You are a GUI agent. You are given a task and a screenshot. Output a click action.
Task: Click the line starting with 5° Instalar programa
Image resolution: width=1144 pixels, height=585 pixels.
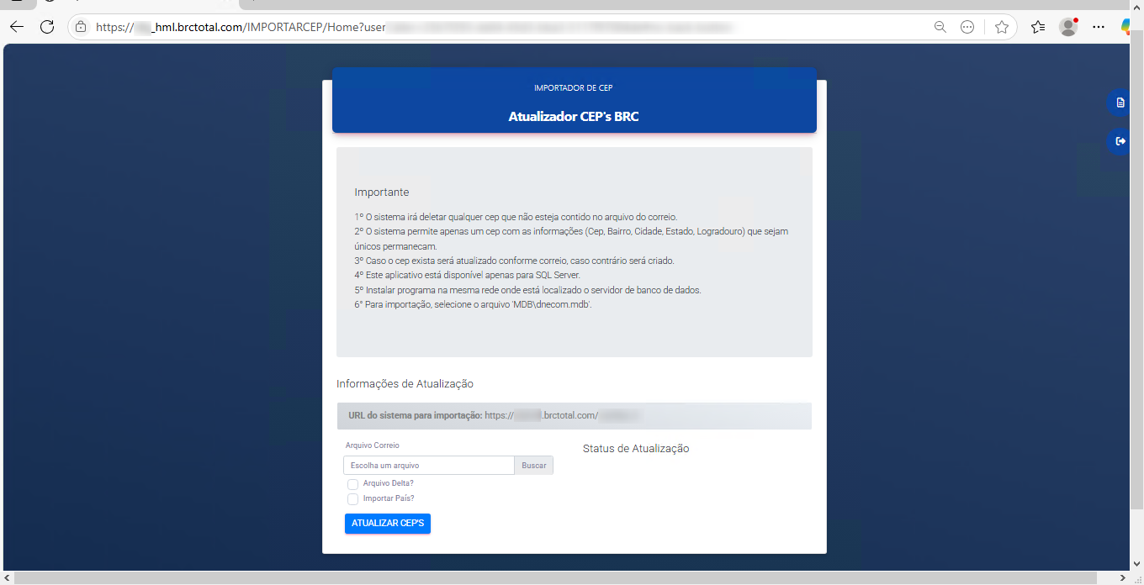[x=527, y=290]
